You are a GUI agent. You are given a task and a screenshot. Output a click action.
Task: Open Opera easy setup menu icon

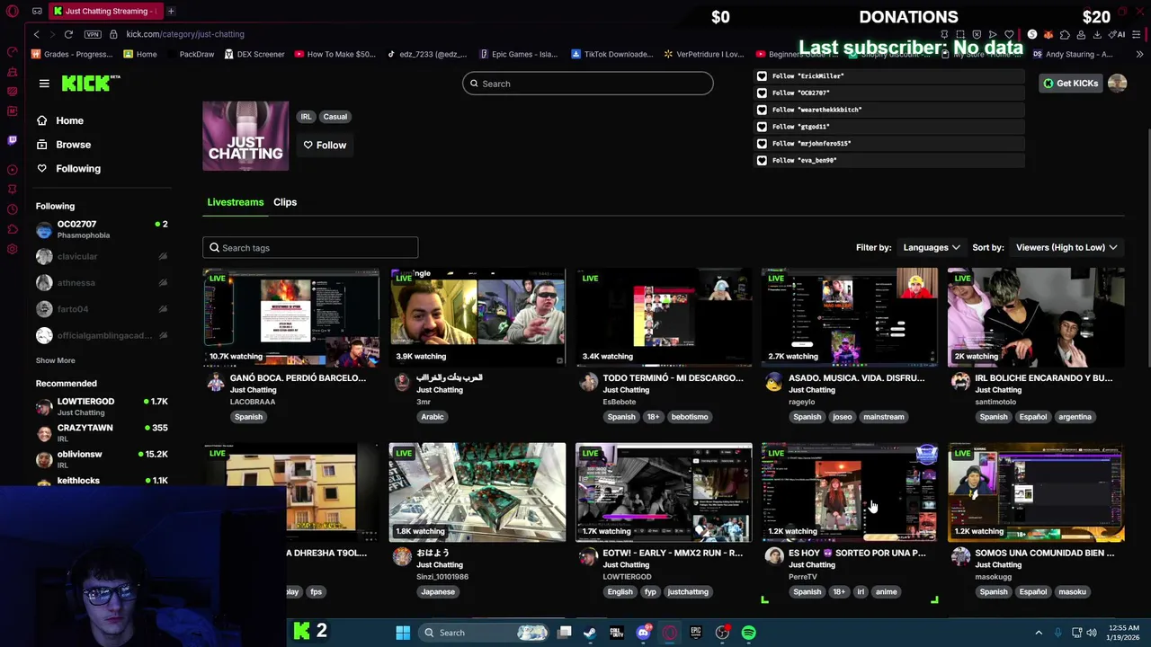tap(1137, 34)
